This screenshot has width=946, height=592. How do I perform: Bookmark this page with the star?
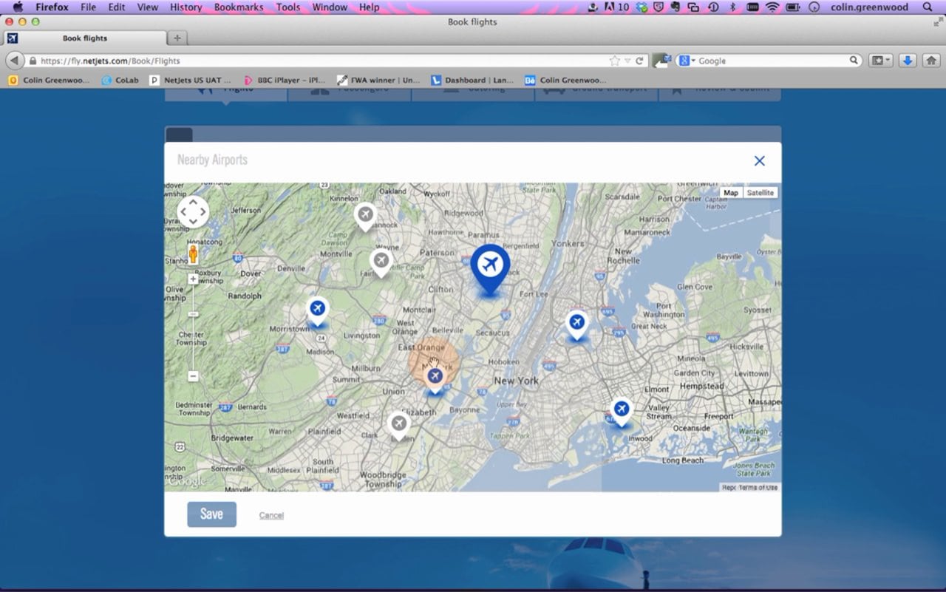(614, 61)
